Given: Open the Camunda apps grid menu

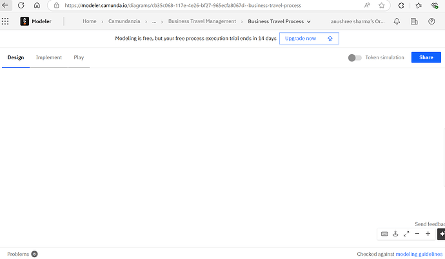Looking at the screenshot, I should tap(6, 21).
